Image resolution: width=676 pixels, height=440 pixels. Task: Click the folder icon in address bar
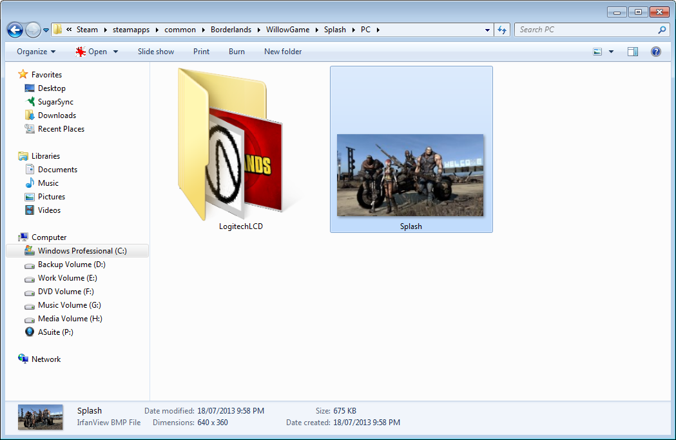pyautogui.click(x=58, y=30)
